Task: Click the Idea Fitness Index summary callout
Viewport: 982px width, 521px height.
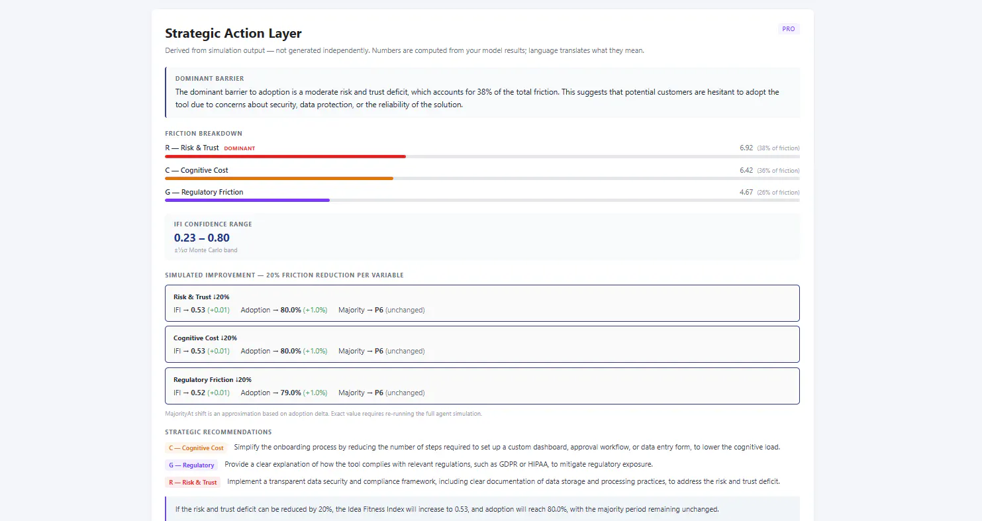Action: [482, 509]
